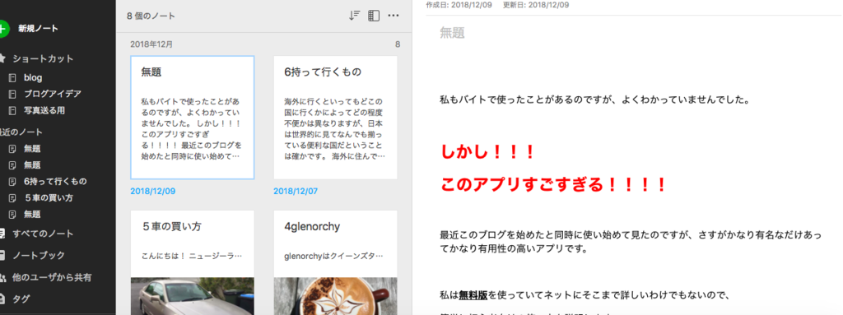843x315 pixels.
Task: Click the 無題 title field in editor
Action: pos(452,33)
